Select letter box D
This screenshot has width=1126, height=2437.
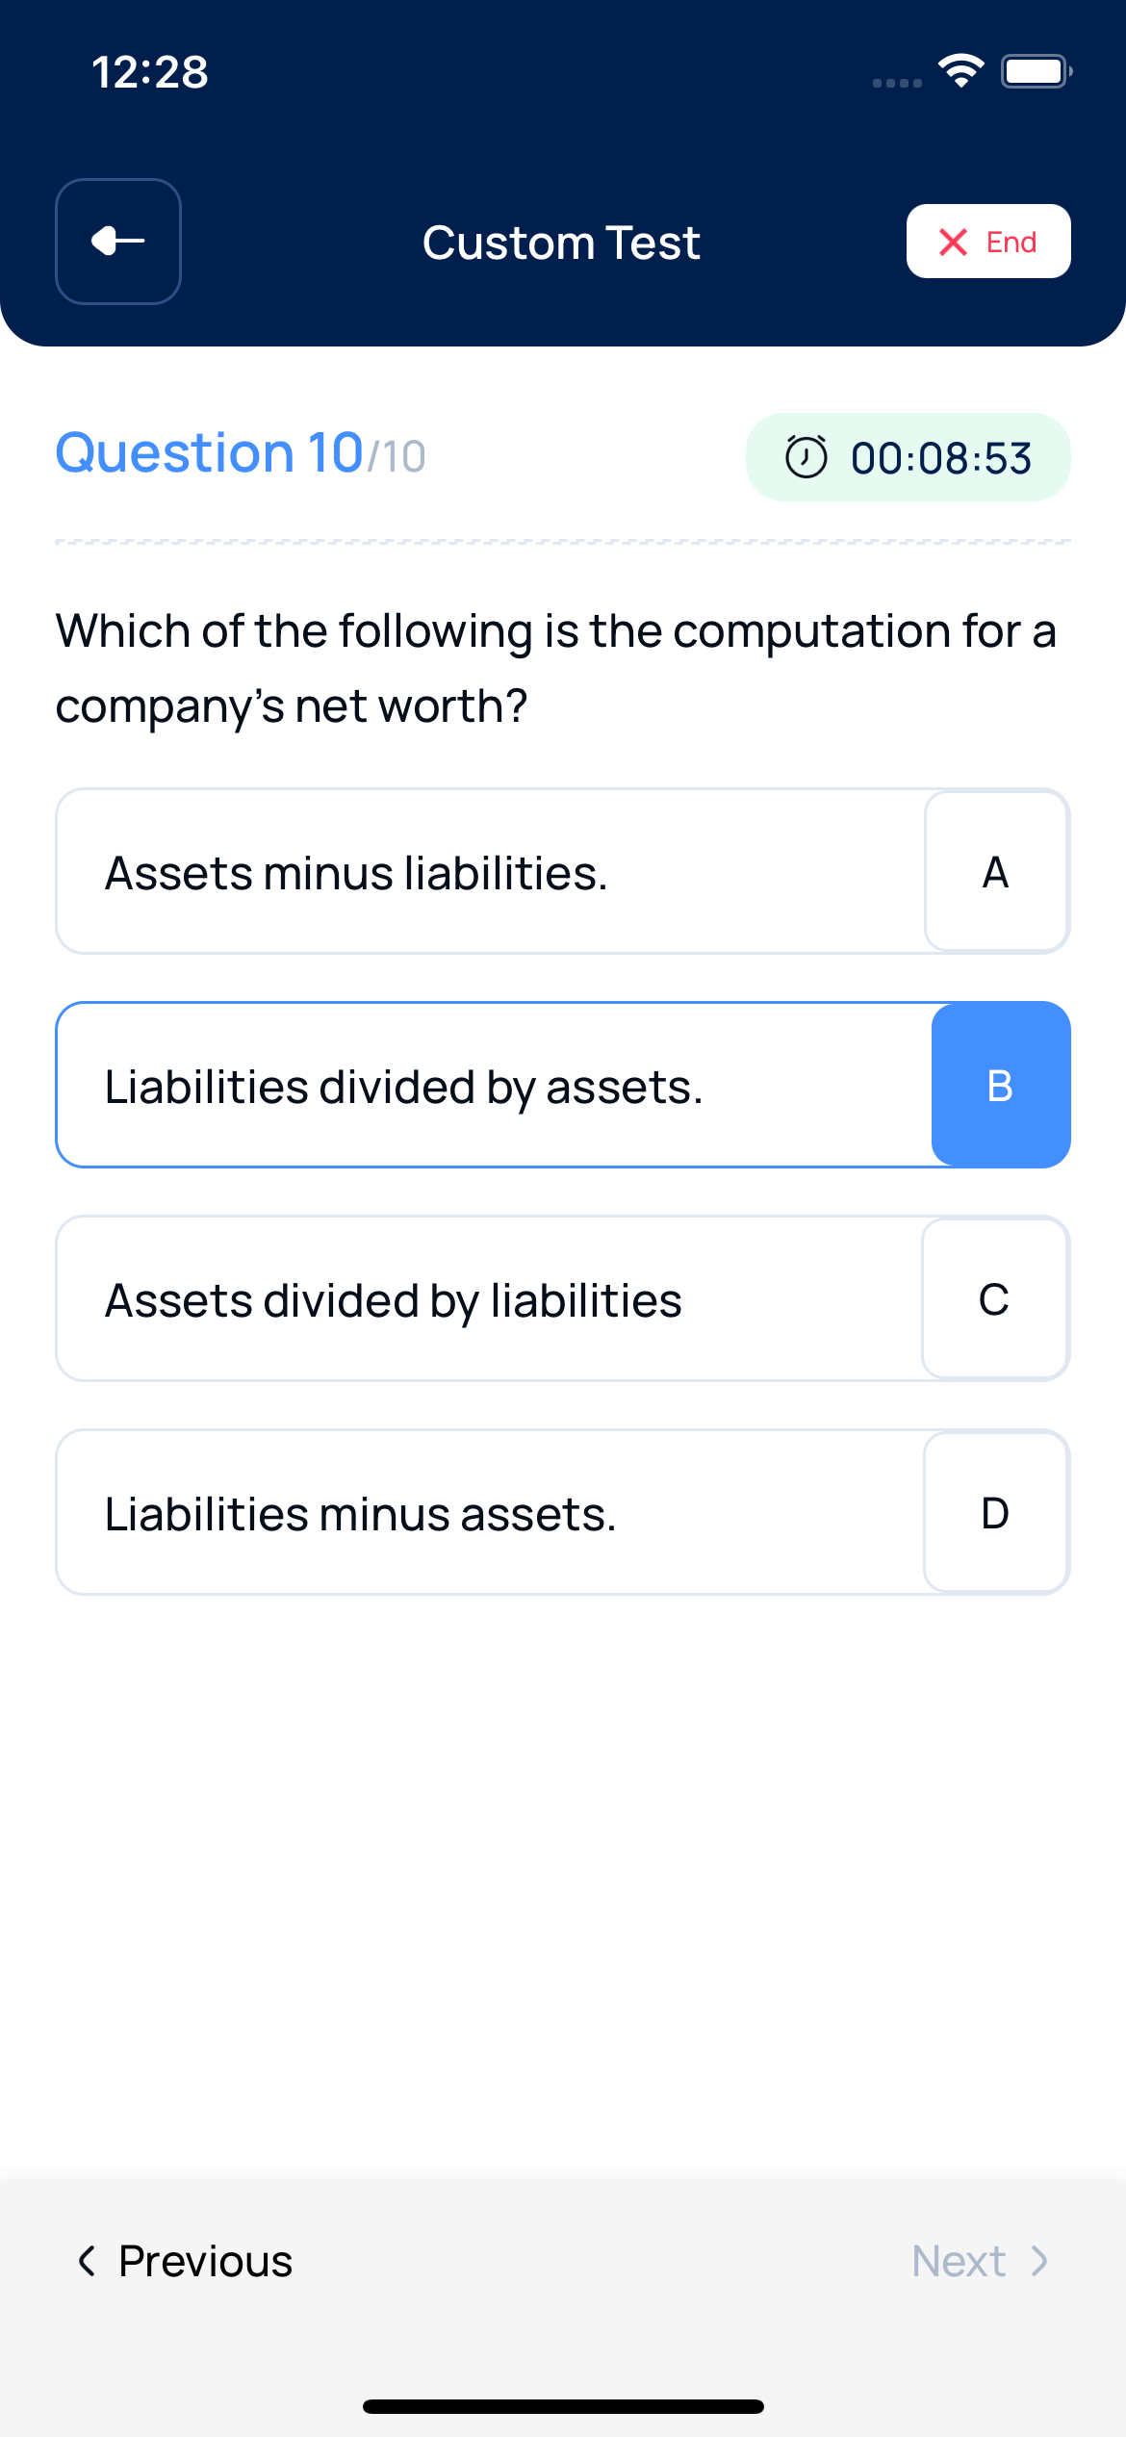[x=996, y=1513]
